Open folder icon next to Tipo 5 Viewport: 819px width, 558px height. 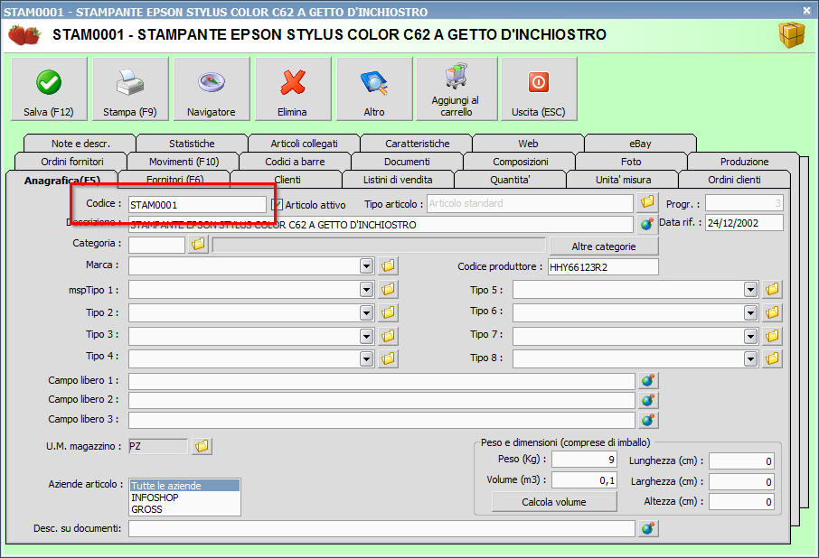773,288
